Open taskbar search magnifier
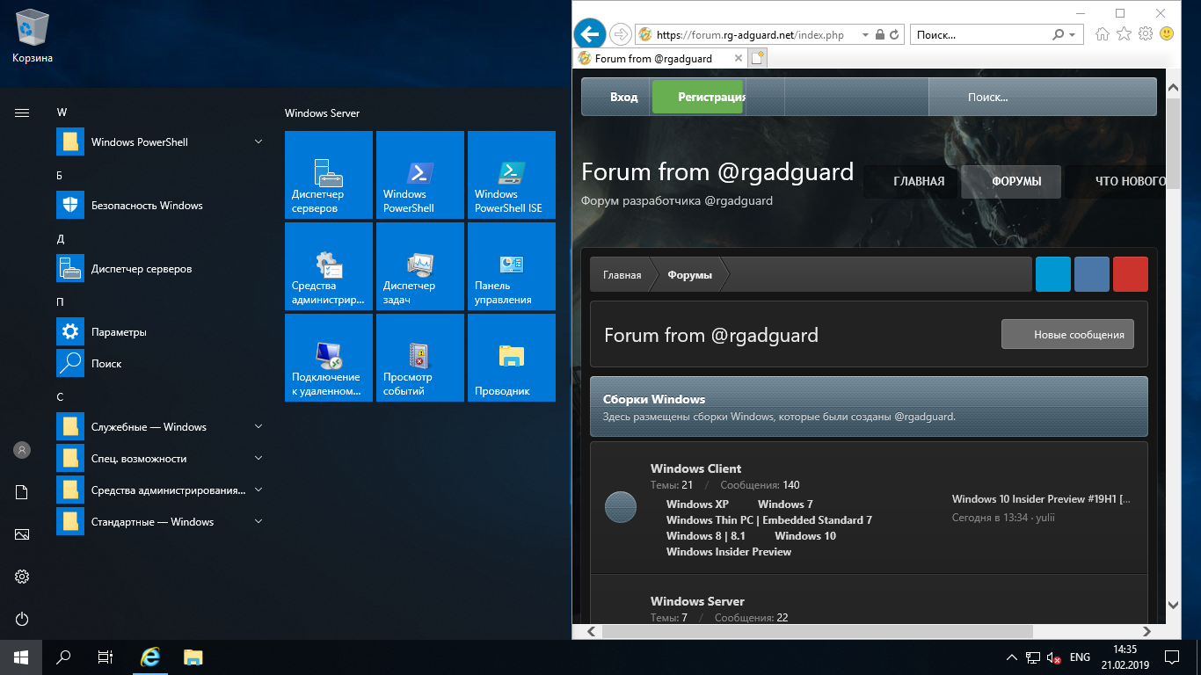Viewport: 1201px width, 675px height. coord(63,657)
